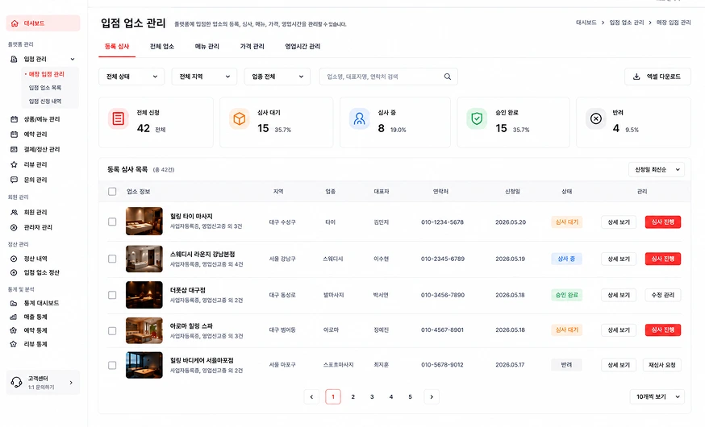
Task: Open the 전체 상태 dropdown
Action: click(131, 77)
